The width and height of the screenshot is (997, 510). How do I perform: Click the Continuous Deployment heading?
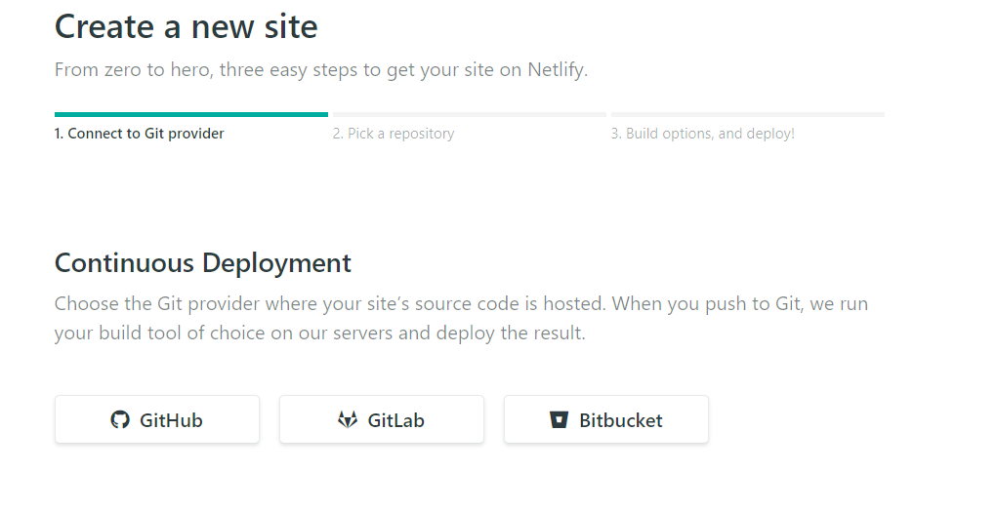203,263
